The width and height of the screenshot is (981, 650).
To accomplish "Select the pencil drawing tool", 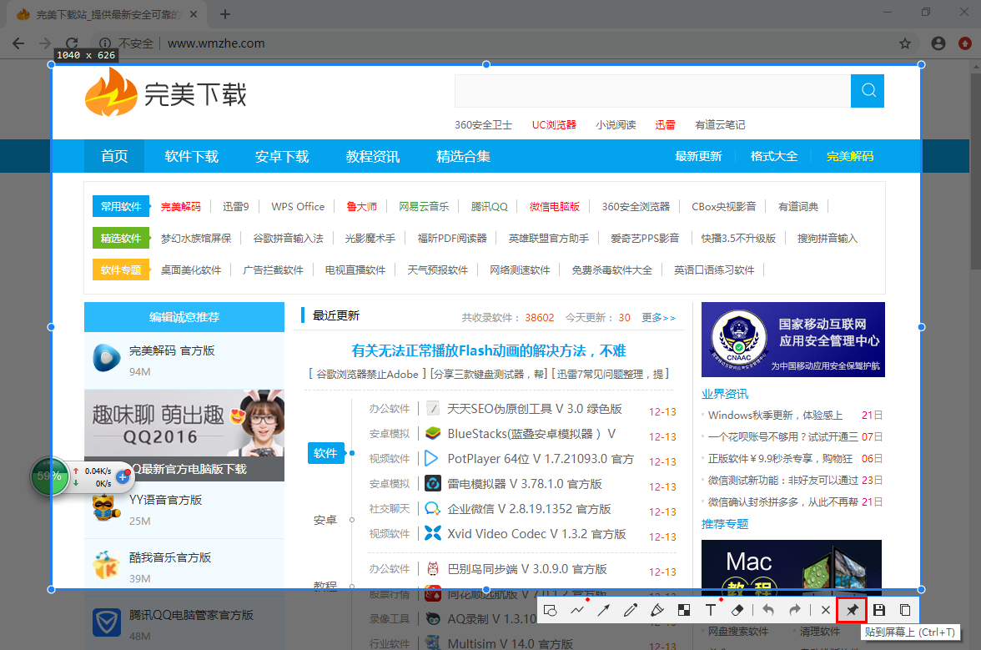I will (x=631, y=610).
